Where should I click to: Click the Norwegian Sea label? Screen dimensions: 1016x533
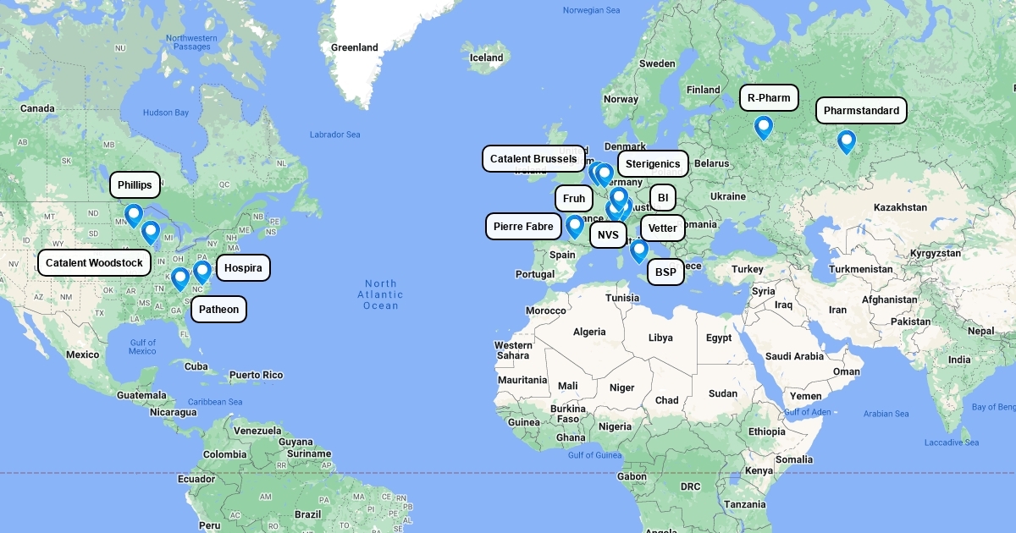(592, 10)
